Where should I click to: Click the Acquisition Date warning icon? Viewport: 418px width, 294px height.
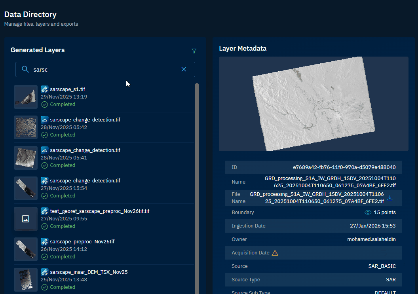tap(275, 253)
